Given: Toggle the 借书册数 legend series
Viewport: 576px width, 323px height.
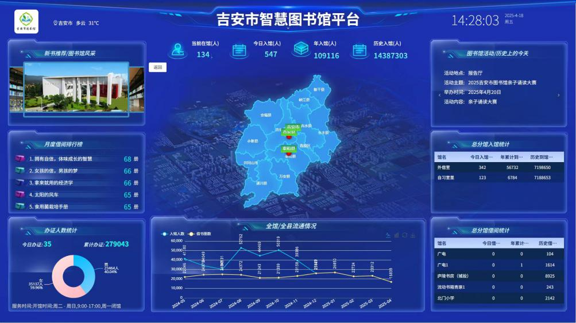Looking at the screenshot, I should click(199, 234).
